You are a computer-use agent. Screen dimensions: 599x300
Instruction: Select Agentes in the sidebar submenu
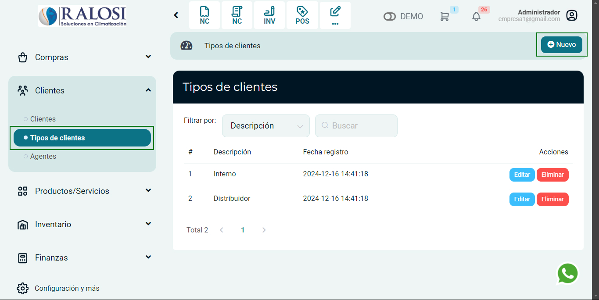point(43,157)
